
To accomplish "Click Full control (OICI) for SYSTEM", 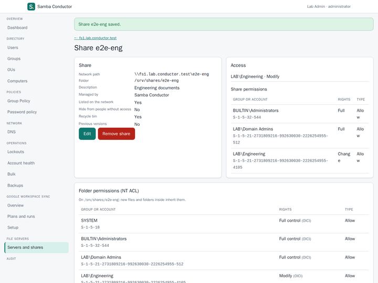I will [295, 221].
